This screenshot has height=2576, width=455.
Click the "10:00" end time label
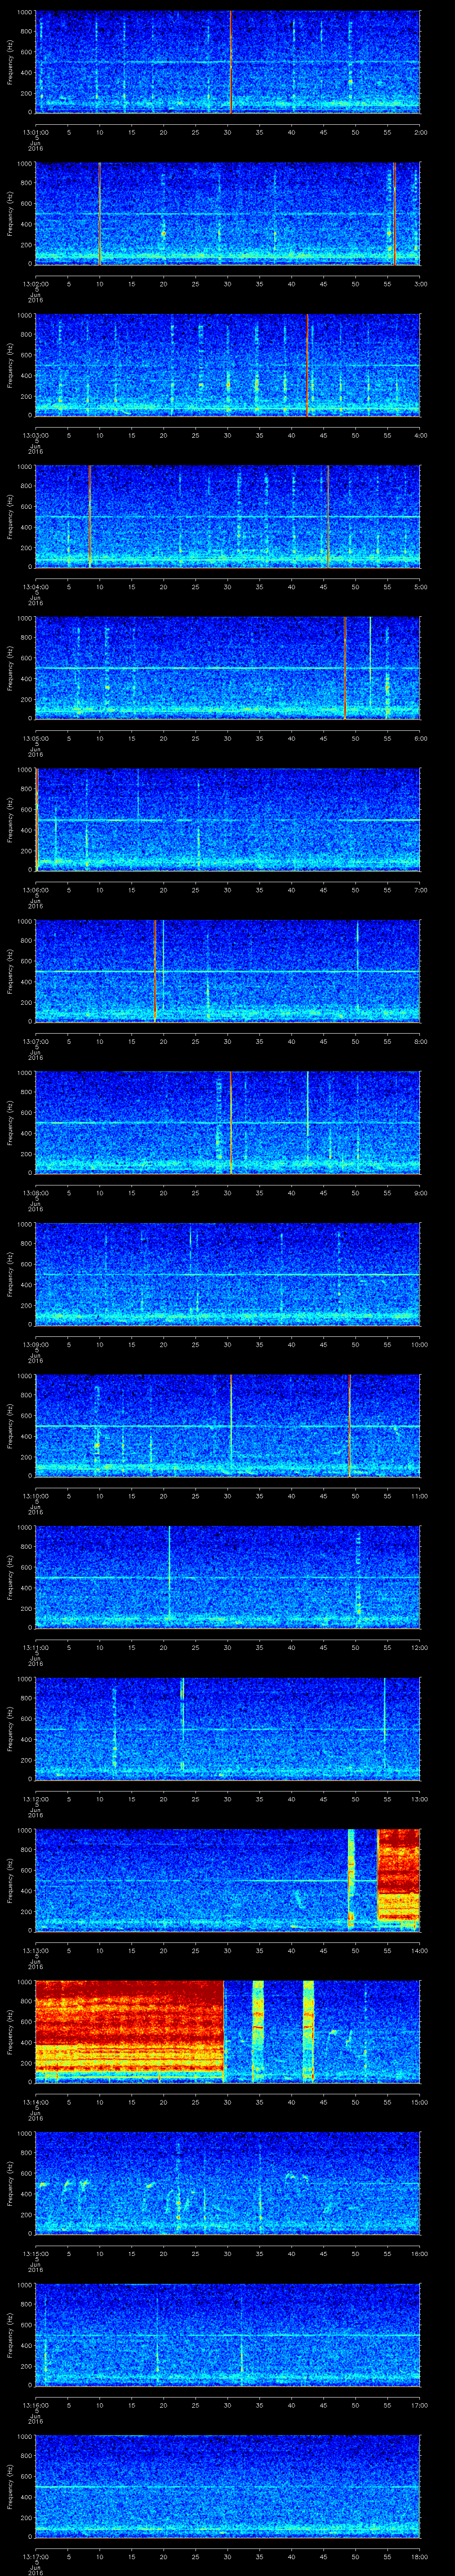[419, 1344]
